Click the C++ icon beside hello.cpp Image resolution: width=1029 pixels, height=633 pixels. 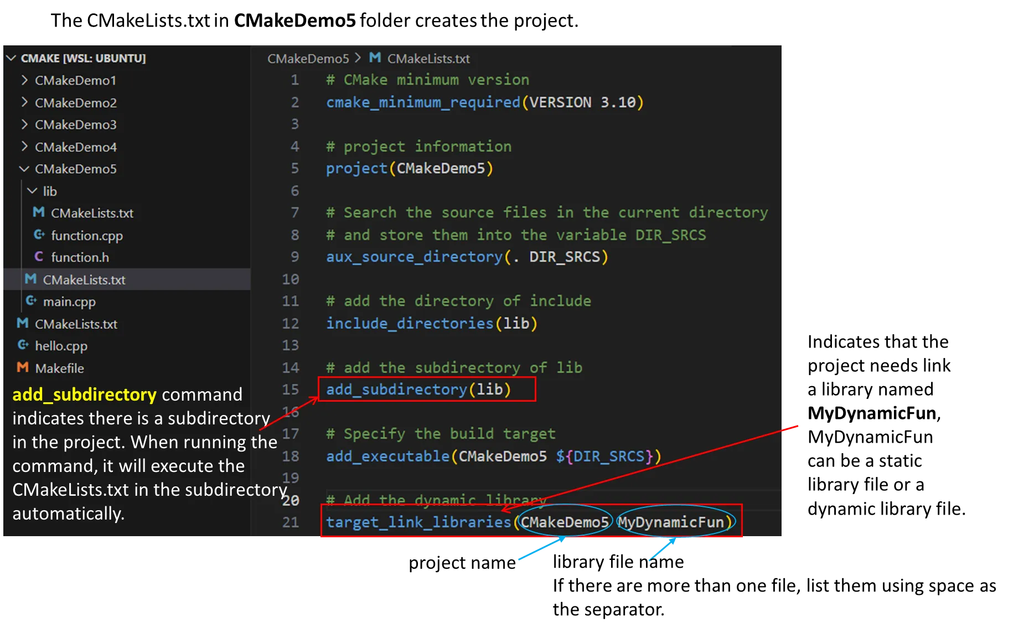point(23,345)
